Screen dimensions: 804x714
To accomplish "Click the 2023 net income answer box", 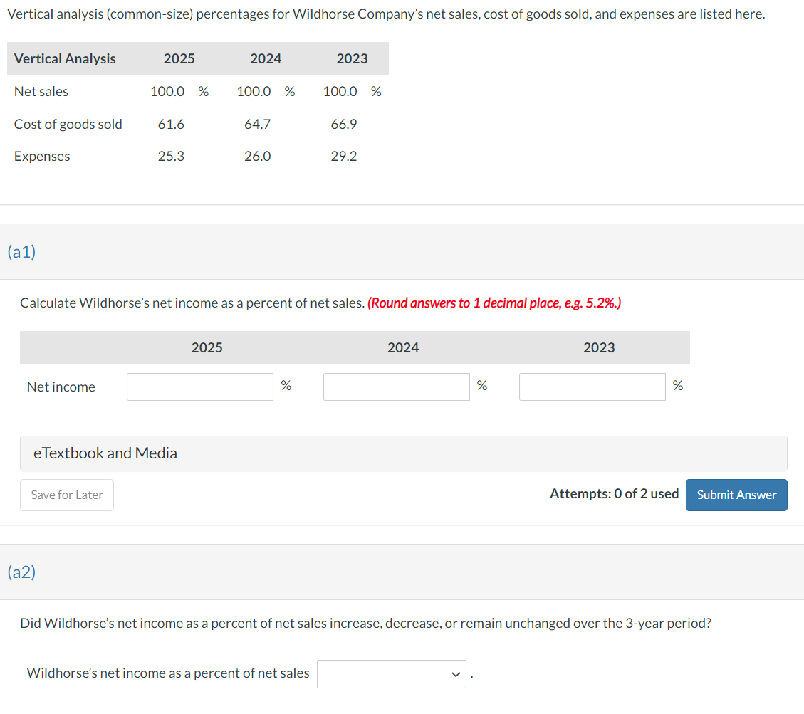I will (592, 387).
